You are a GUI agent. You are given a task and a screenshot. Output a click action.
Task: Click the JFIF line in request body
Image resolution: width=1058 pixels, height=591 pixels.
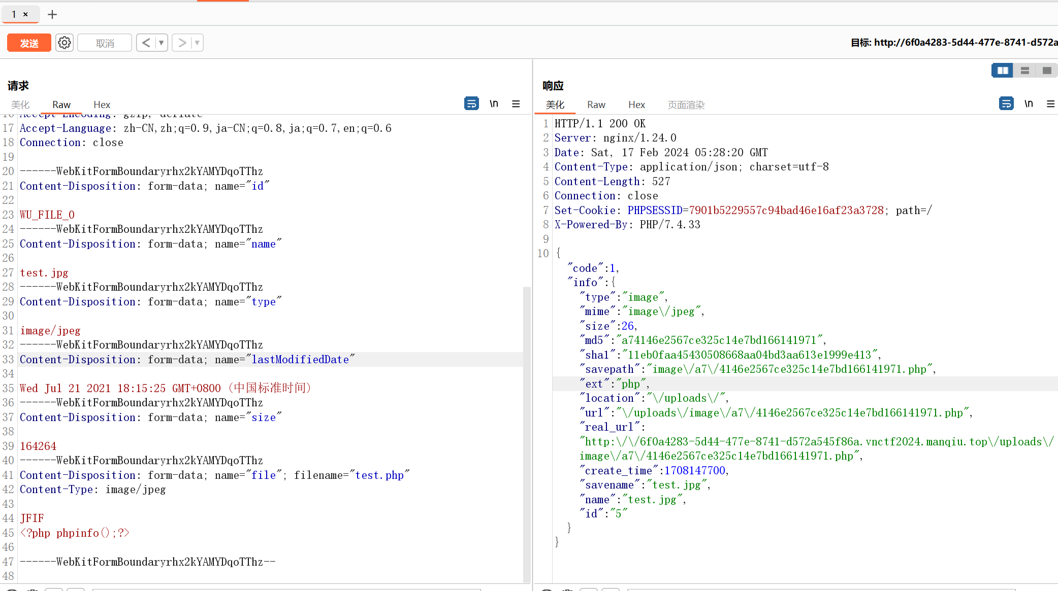coord(32,518)
